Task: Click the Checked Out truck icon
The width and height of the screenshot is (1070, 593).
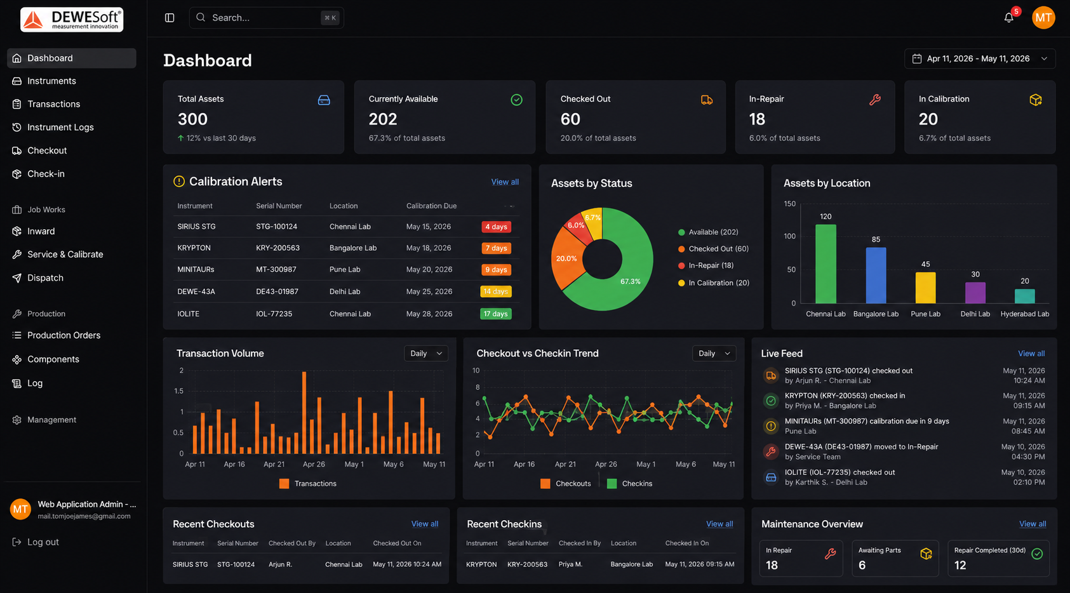Action: point(707,100)
